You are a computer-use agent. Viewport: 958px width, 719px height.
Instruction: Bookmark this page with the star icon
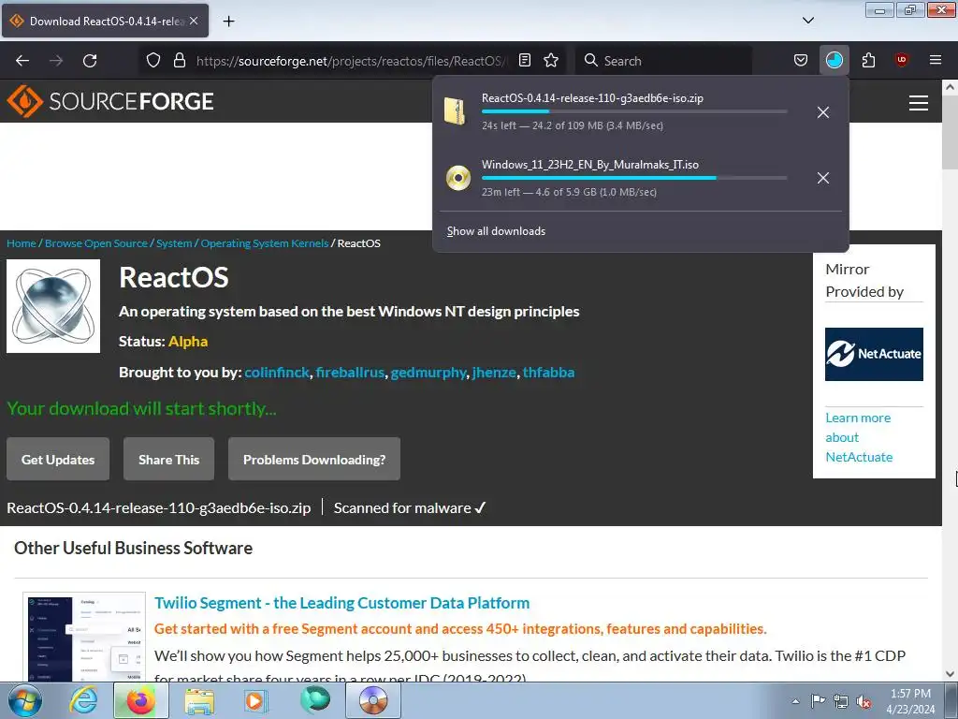551,60
